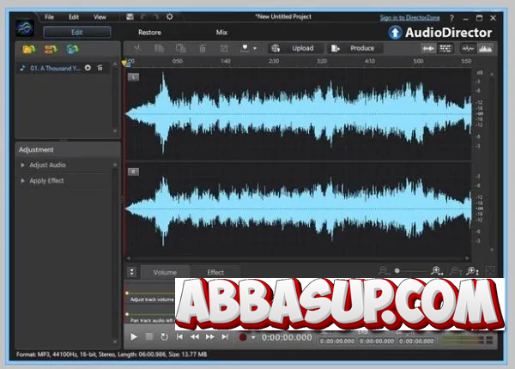Image resolution: width=515 pixels, height=369 pixels.
Task: Click the horizontal zoom slider handle
Action: (397, 271)
